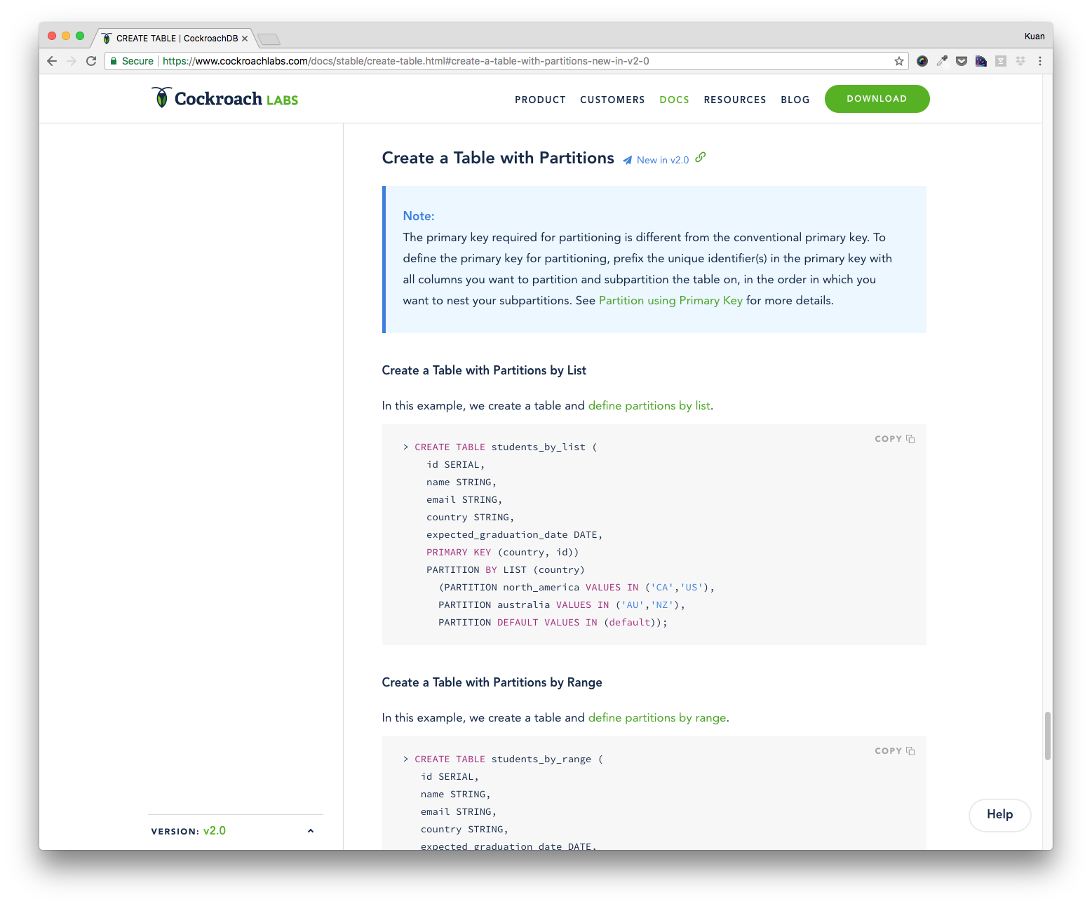
Task: Copy the students_by_list code block
Action: pyautogui.click(x=894, y=439)
